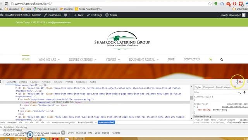The image size is (248, 140).
Task: Expand the span fusion-caret node
Action: (x=21, y=105)
